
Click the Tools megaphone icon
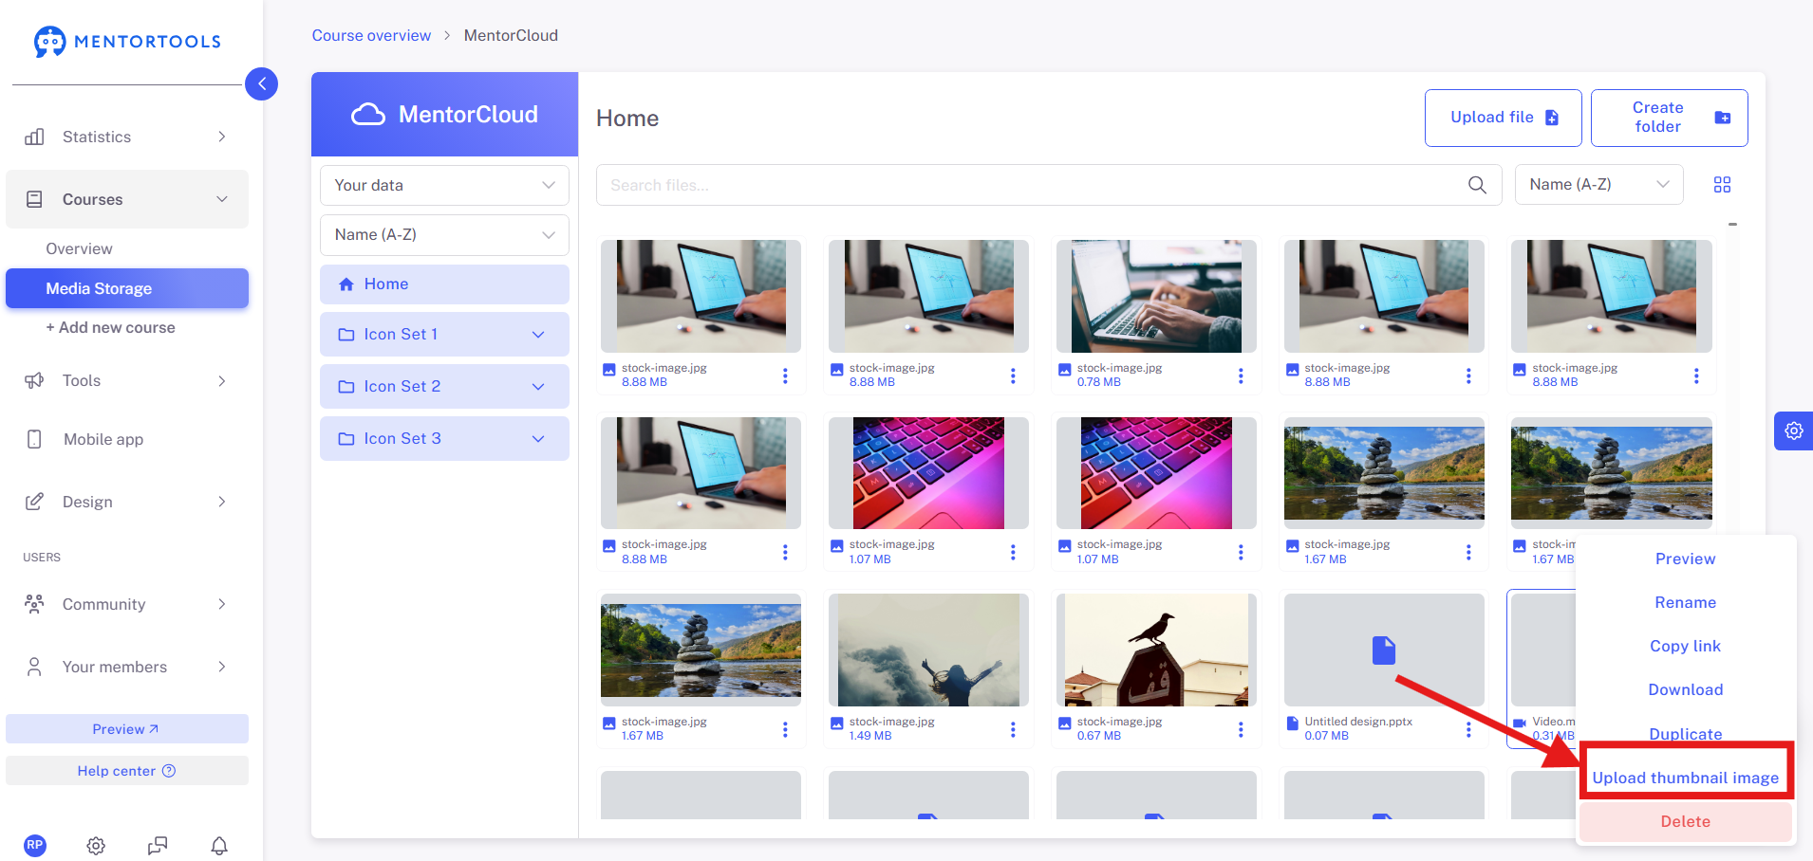coord(34,380)
